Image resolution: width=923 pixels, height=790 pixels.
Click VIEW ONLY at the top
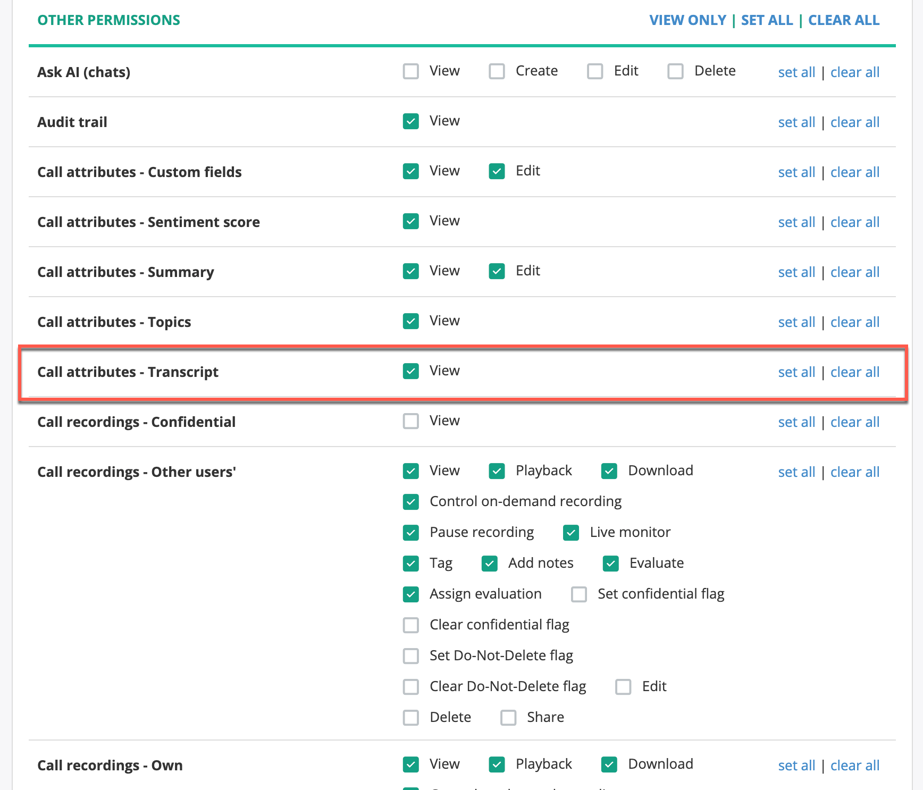(687, 20)
